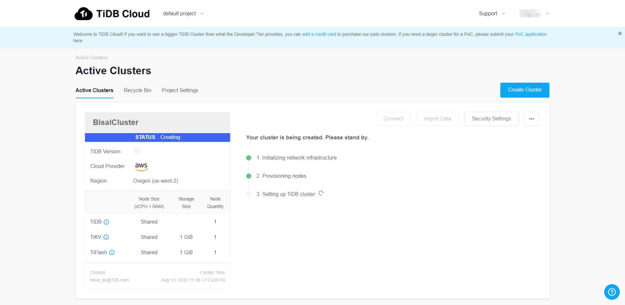This screenshot has height=305, width=625.
Task: Open the Support dropdown menu
Action: pyautogui.click(x=492, y=13)
